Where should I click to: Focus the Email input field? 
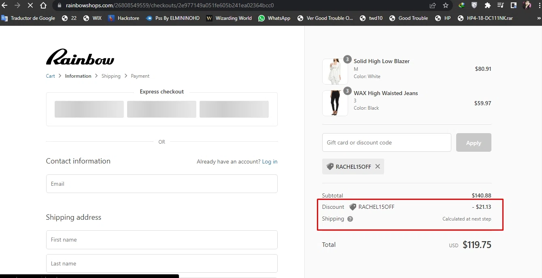(x=162, y=184)
